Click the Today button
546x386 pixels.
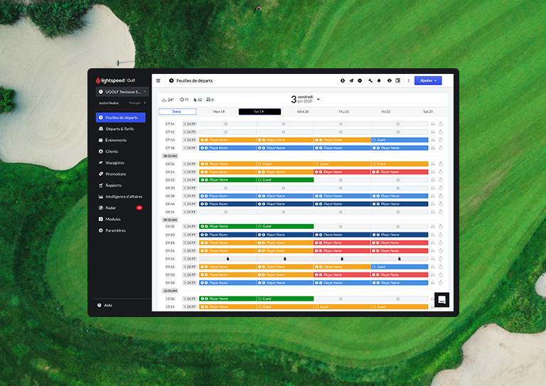177,112
